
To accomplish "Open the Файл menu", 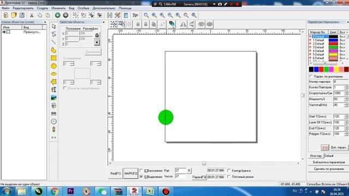I will (5, 8).
